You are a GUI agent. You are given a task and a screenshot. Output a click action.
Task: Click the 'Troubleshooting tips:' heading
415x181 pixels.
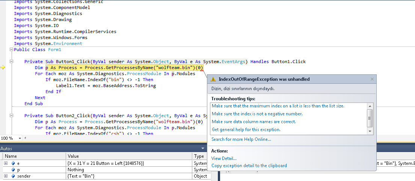click(233, 99)
